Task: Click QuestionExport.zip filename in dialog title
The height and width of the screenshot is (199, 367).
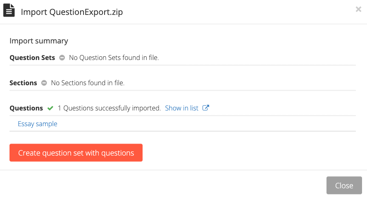Action: click(86, 12)
